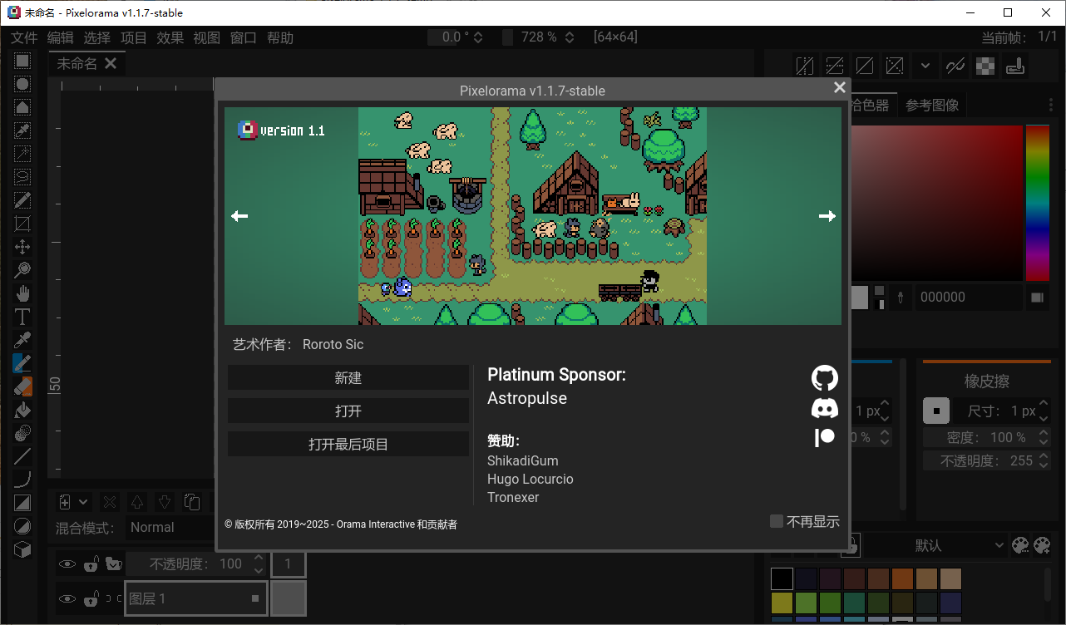
Task: Select the Zoom tool in the toolbar
Action: click(x=22, y=269)
